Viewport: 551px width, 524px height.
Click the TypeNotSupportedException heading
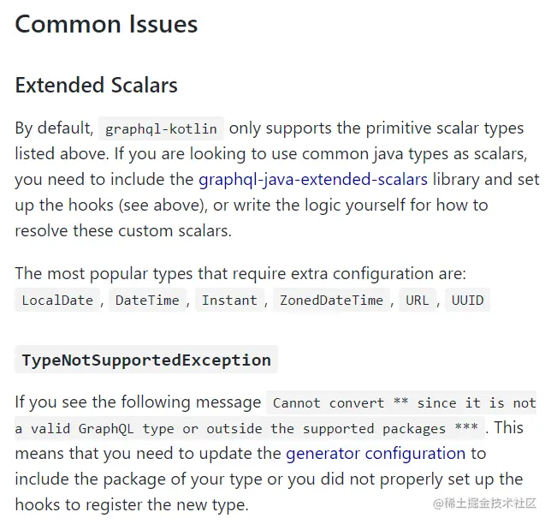pos(146,360)
